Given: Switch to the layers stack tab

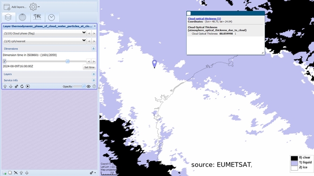Looking at the screenshot, I should 8,17.
